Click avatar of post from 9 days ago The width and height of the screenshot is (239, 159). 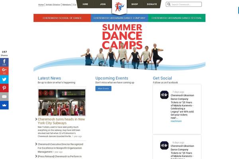click(x=164, y=145)
